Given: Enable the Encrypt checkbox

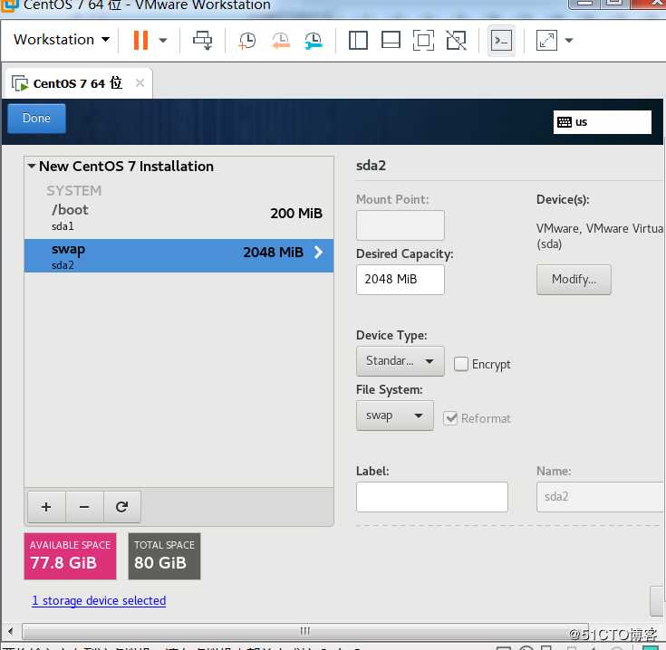Looking at the screenshot, I should 461,364.
